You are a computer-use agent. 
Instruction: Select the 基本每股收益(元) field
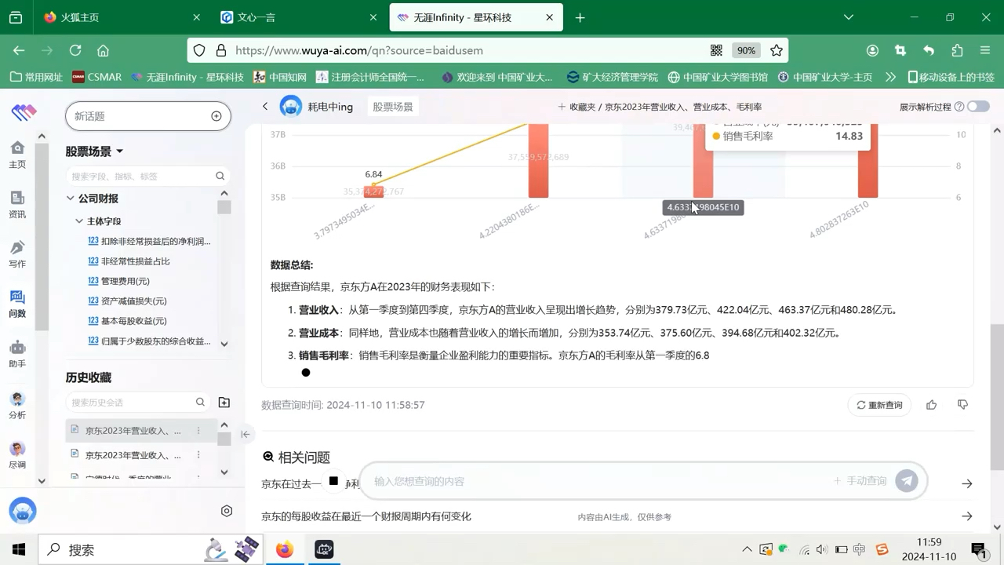[x=134, y=320]
